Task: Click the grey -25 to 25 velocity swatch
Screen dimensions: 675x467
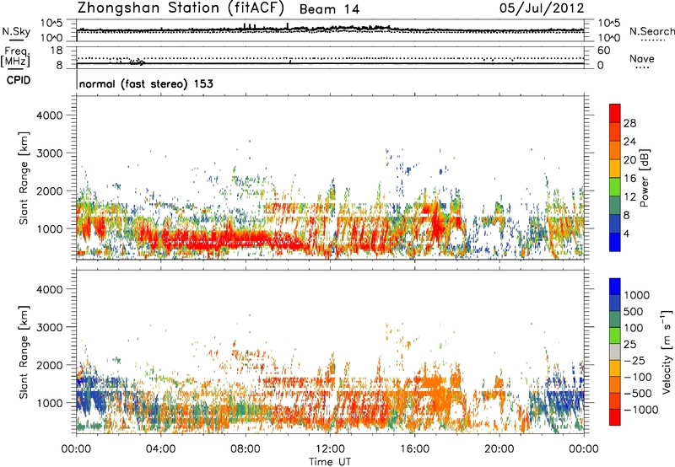Action: coord(615,352)
